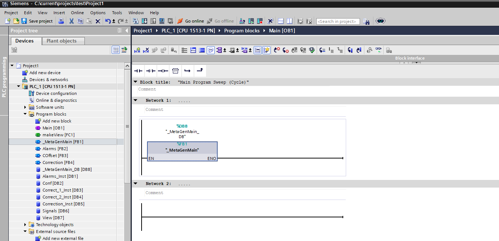The height and width of the screenshot is (241, 499).
Task: Cut selection with the scissors icon
Action: 71,21
